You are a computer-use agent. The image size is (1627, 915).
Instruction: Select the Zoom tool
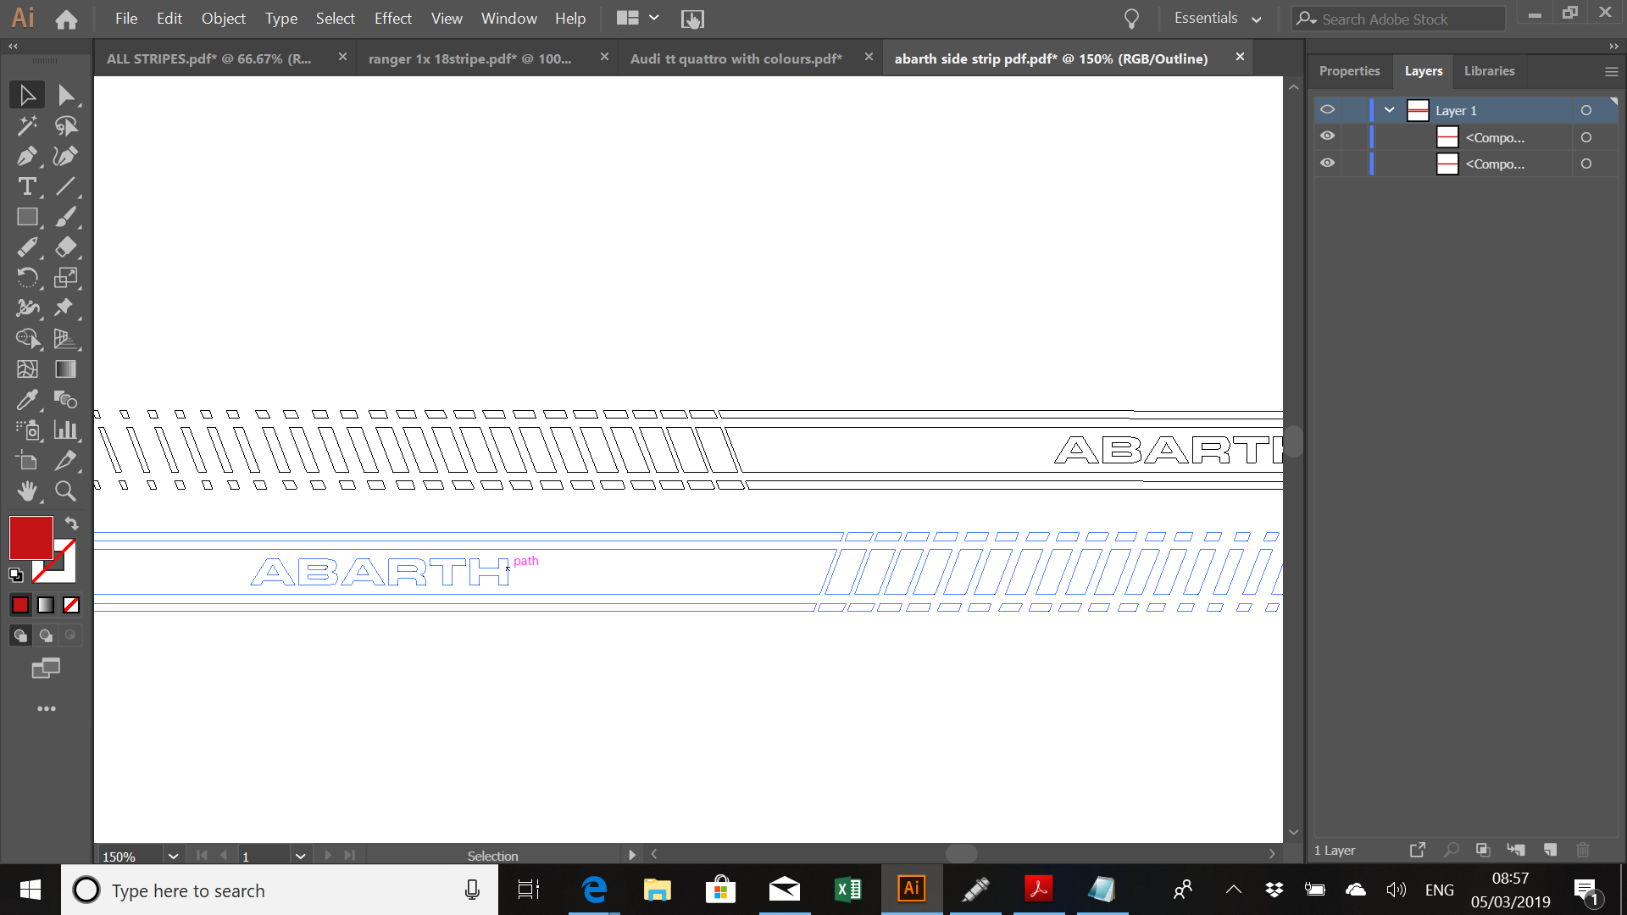(x=66, y=491)
